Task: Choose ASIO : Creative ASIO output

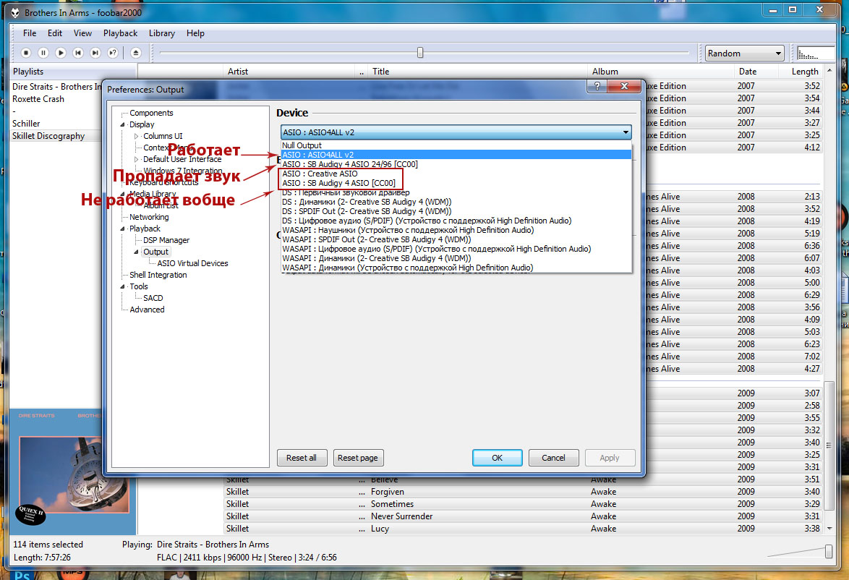Action: point(456,174)
